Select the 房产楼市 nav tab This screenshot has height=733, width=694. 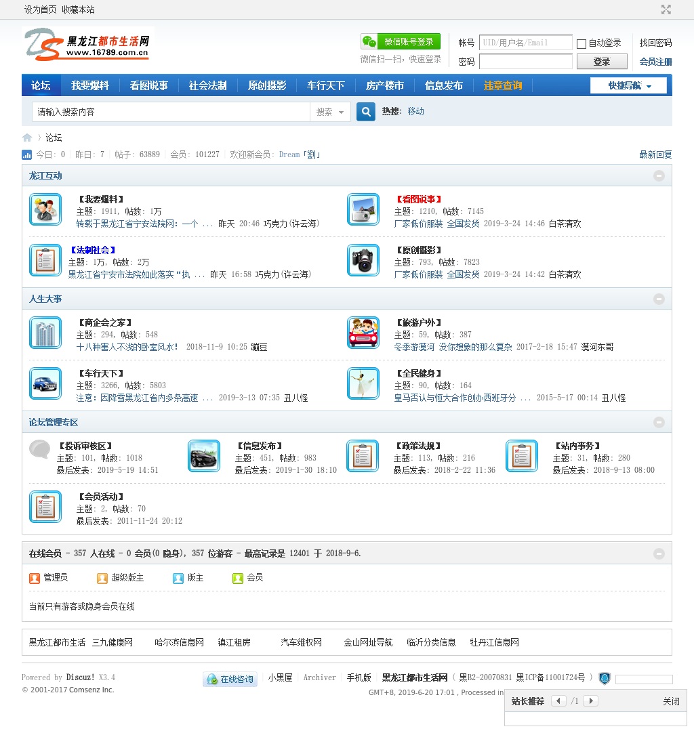click(x=385, y=85)
